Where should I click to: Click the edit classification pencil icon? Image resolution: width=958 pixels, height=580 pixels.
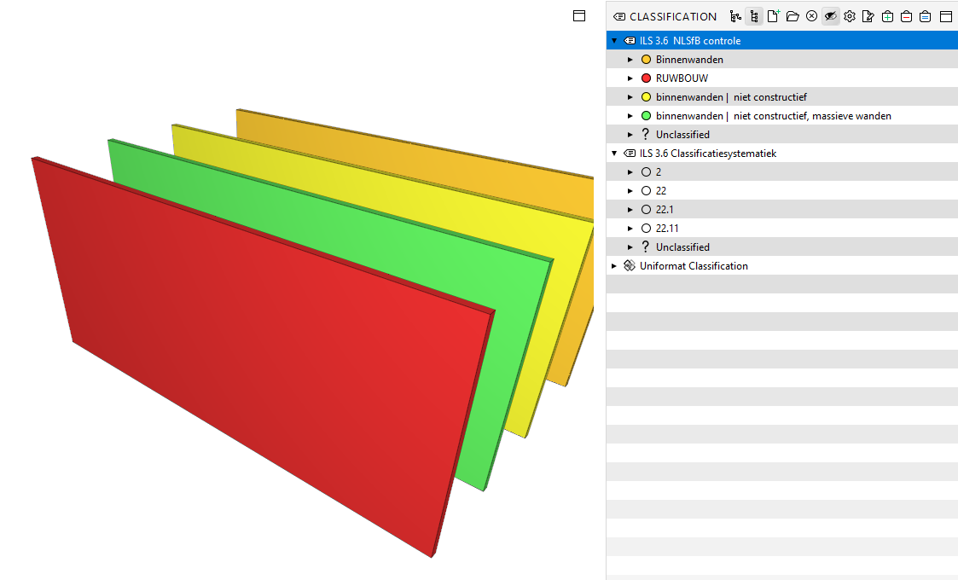(x=868, y=16)
